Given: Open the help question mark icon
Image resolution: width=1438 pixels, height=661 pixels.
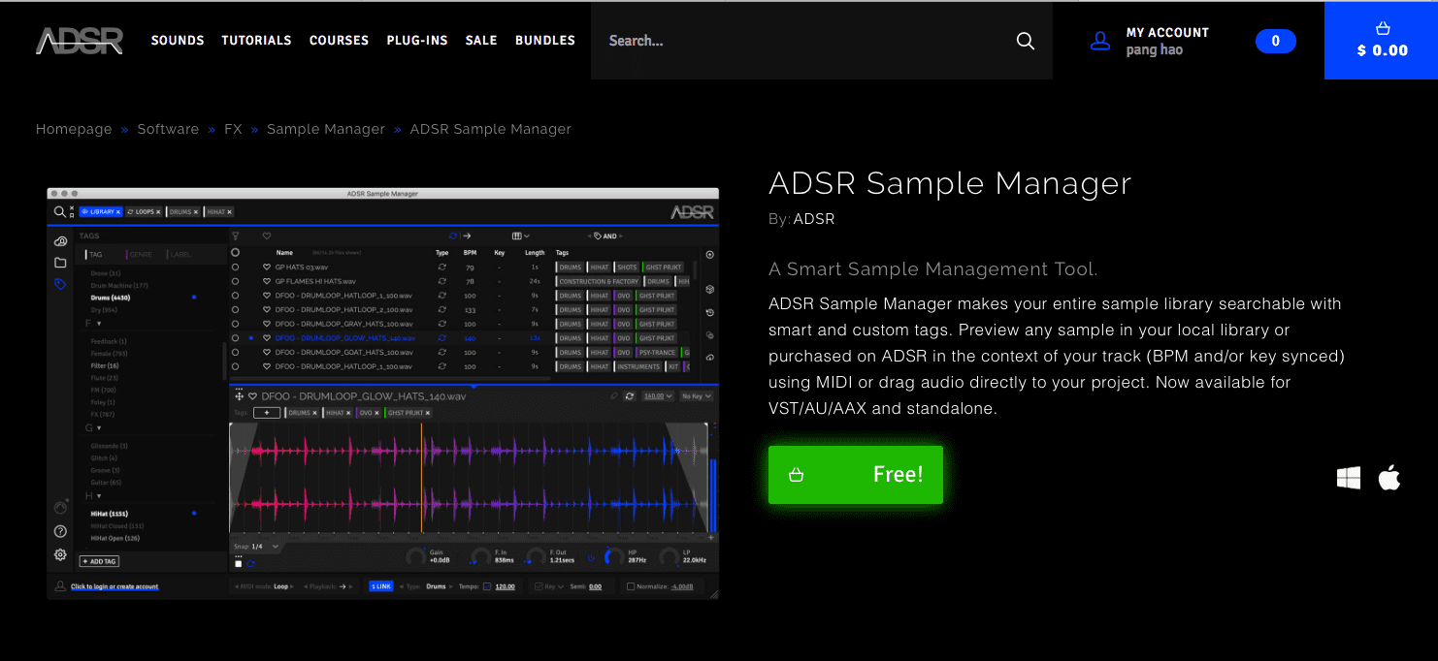Looking at the screenshot, I should [x=60, y=531].
